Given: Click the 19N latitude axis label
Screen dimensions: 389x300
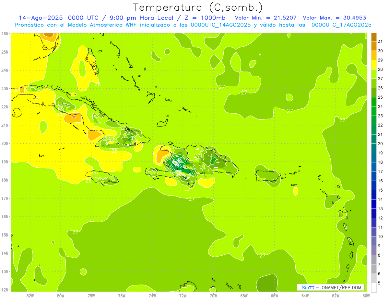Looking at the screenshot, I should pyautogui.click(x=5, y=161).
